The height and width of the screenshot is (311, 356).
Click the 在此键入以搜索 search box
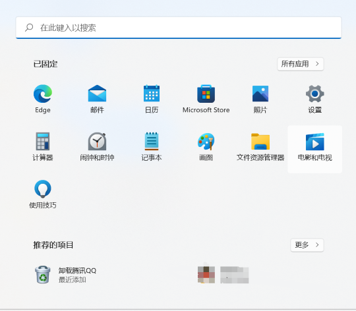coord(179,28)
